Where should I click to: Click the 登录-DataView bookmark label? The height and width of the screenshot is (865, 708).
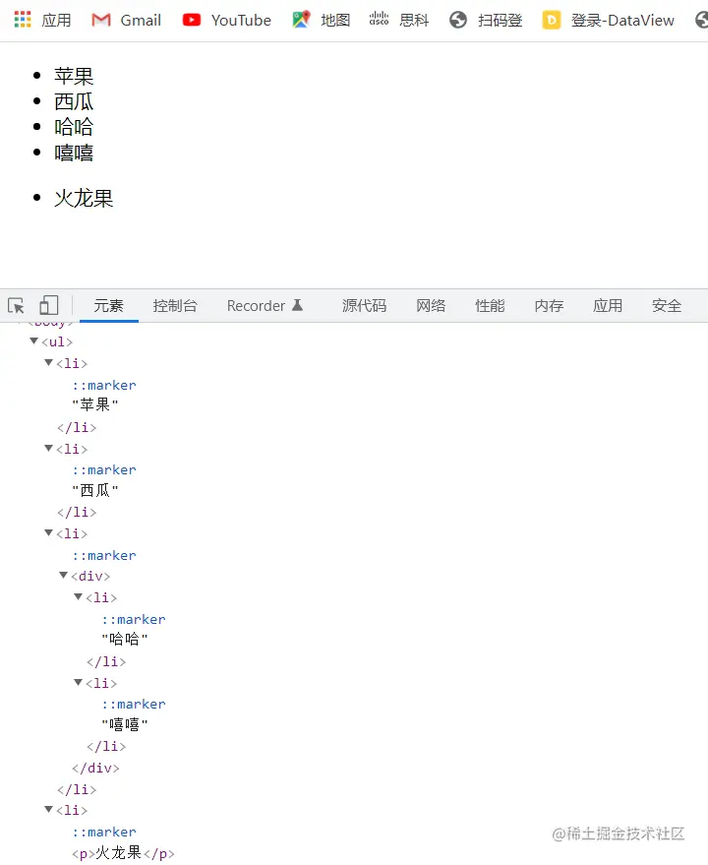click(x=622, y=21)
